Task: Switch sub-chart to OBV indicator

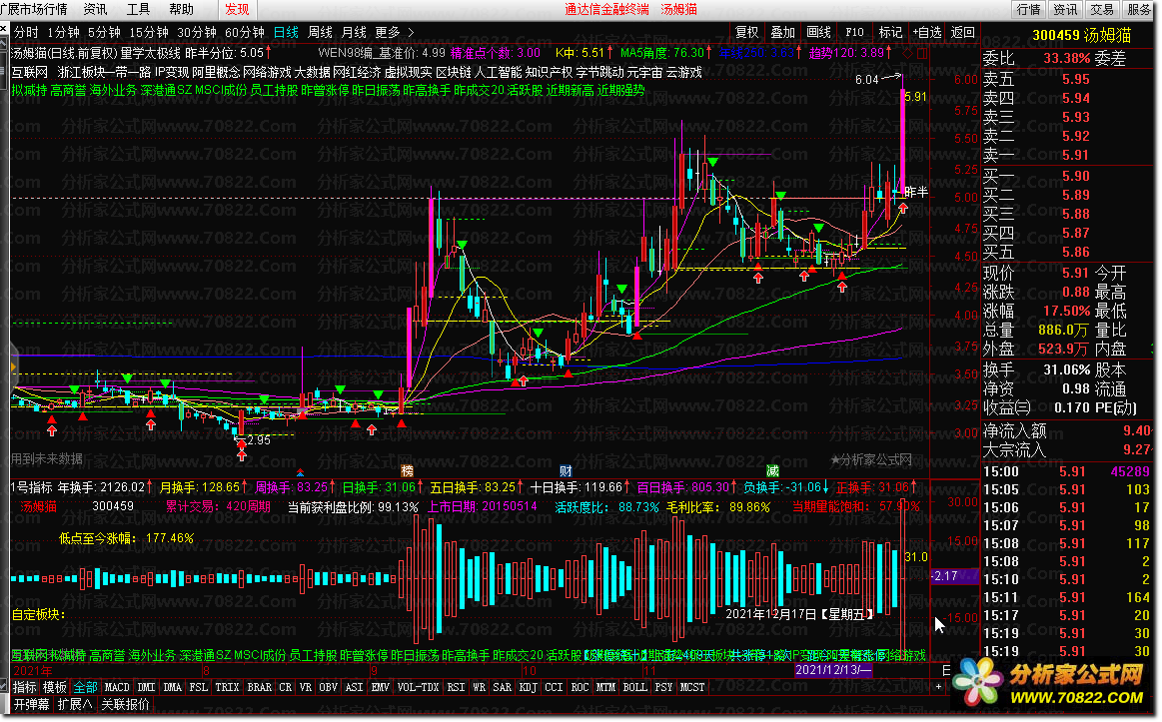Action: point(329,687)
